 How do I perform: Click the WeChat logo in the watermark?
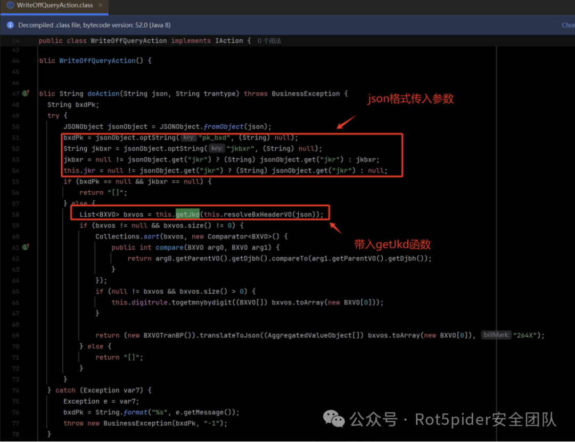coord(335,419)
